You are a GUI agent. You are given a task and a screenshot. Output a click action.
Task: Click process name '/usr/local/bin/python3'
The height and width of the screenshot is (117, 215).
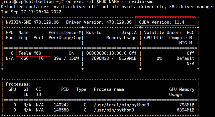122,105
